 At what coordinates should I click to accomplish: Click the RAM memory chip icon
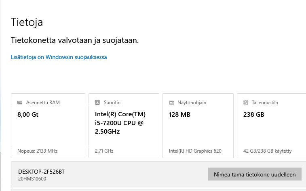click(20, 103)
